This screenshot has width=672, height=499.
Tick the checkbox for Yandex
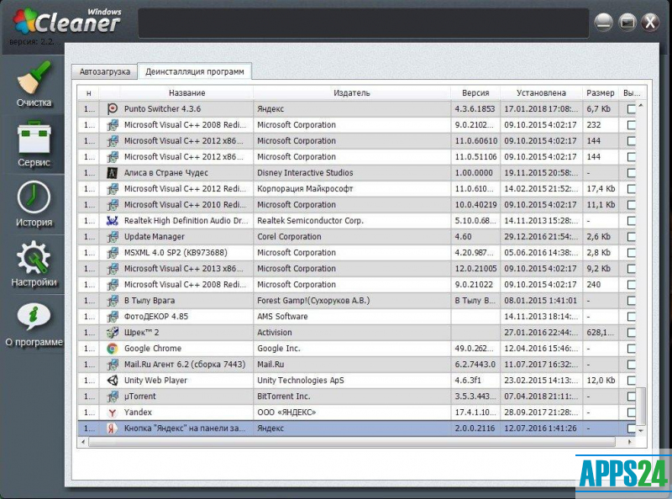click(x=631, y=412)
